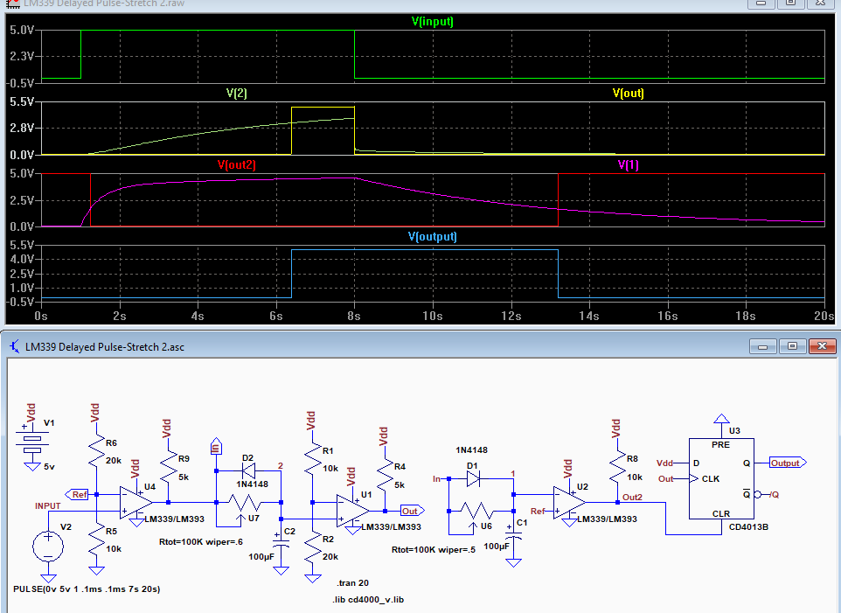
Task: Click the 0s time axis label
Action: click(41, 316)
